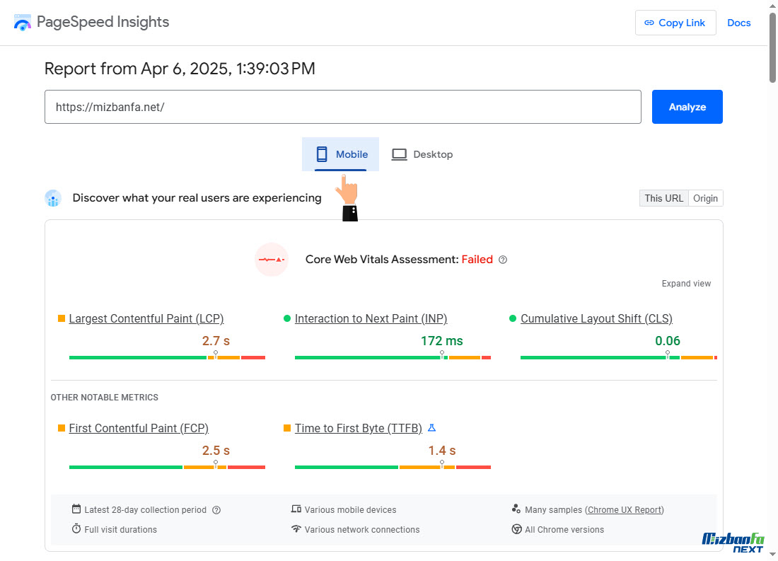
Task: Click the scrollbar down arrow
Action: (772, 554)
